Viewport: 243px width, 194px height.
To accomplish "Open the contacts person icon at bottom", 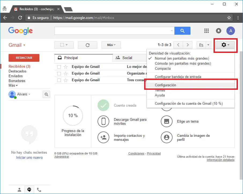I will 19,190.
